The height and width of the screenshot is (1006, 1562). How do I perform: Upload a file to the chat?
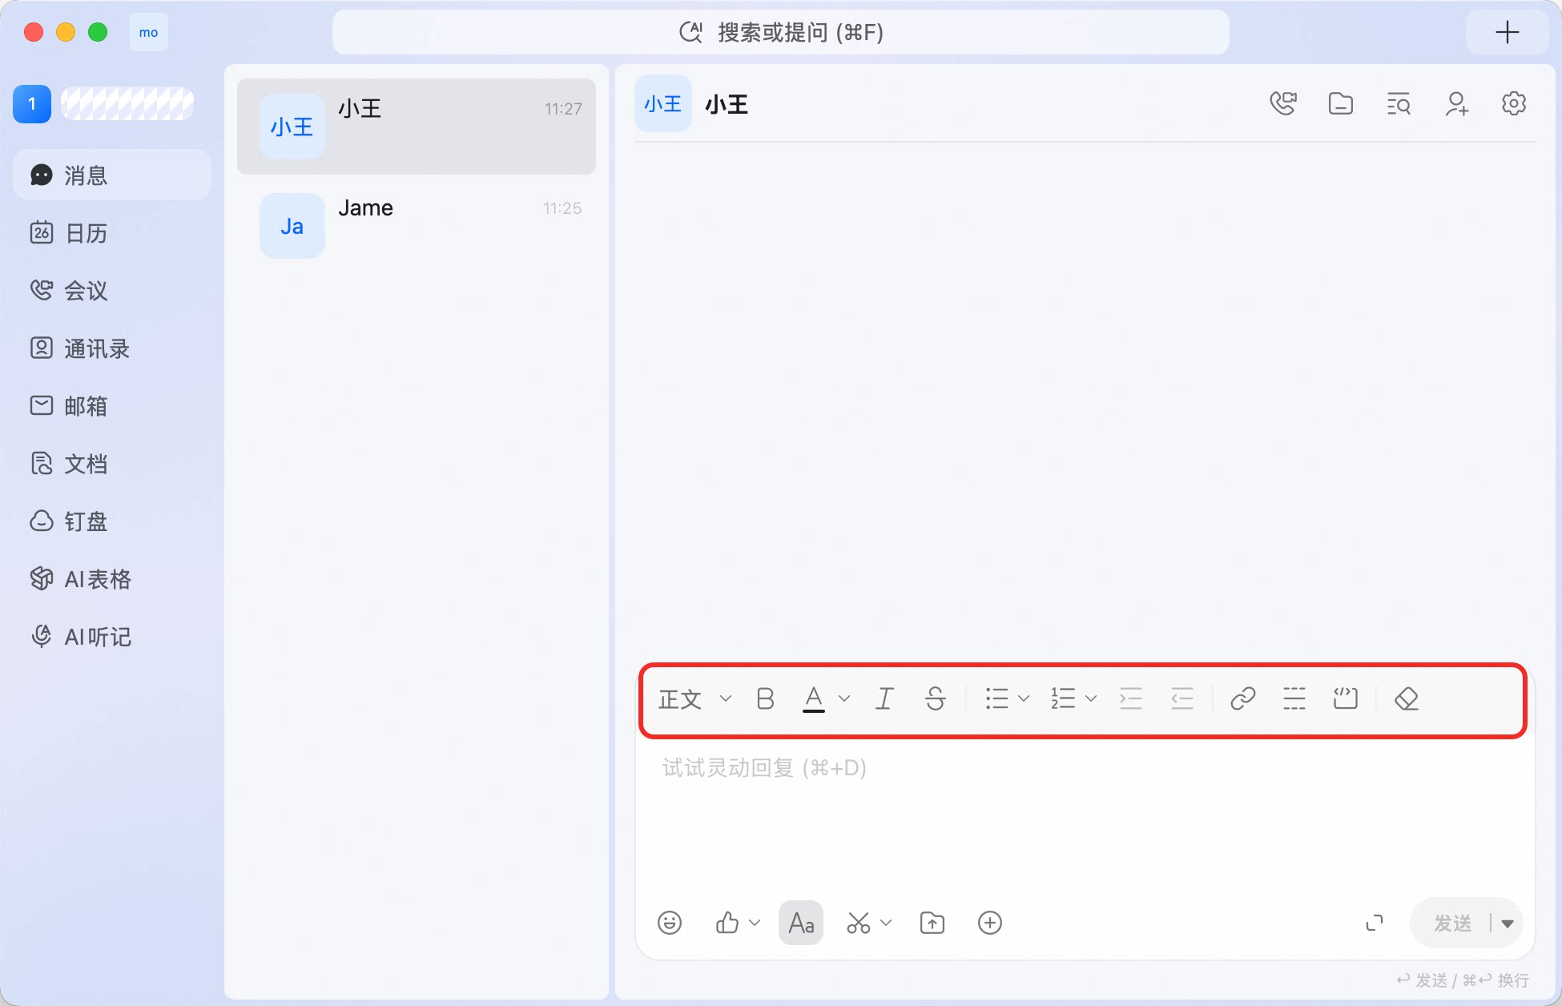[932, 923]
